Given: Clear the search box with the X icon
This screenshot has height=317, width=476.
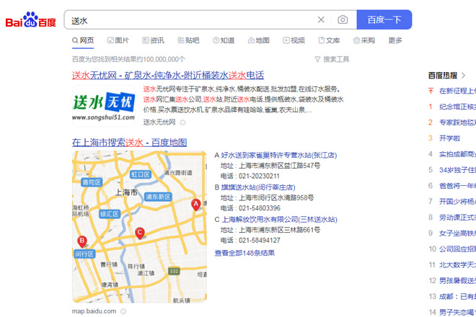Looking at the screenshot, I should tap(321, 19).
